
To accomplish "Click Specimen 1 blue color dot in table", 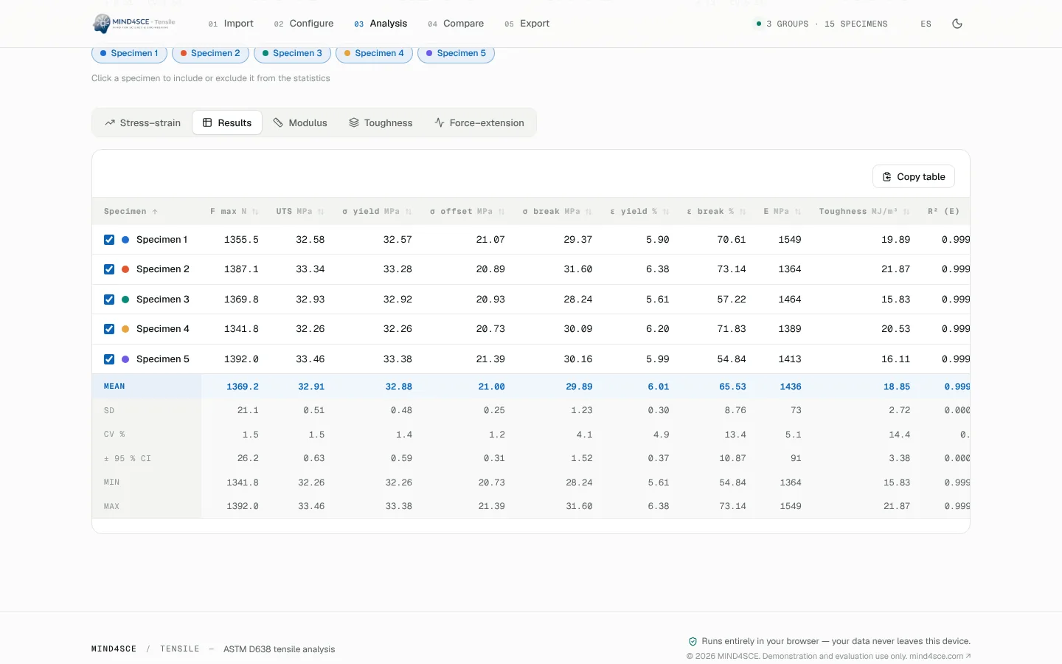I will tap(125, 240).
